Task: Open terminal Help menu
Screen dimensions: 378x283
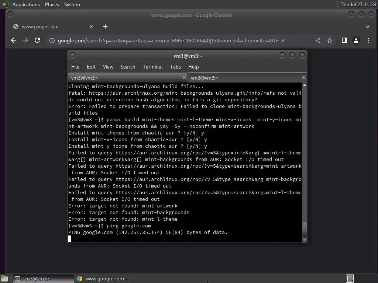Action: pyautogui.click(x=193, y=67)
